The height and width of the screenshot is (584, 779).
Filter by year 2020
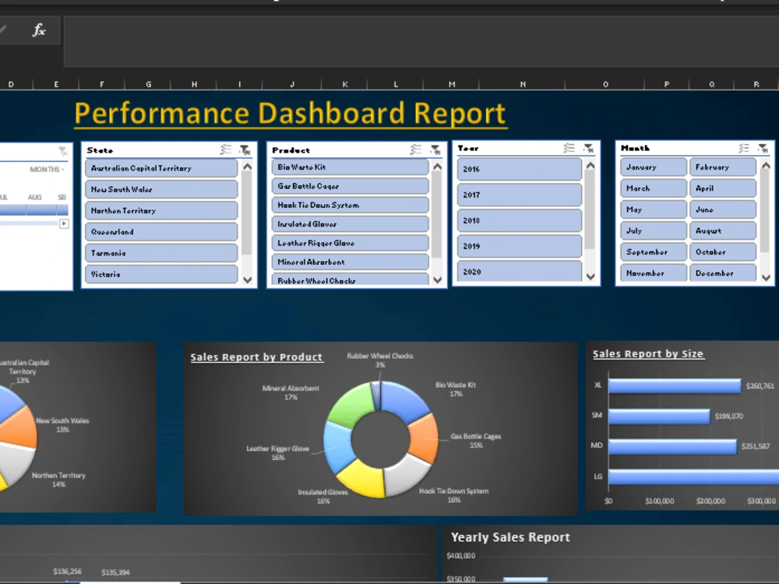click(x=520, y=271)
